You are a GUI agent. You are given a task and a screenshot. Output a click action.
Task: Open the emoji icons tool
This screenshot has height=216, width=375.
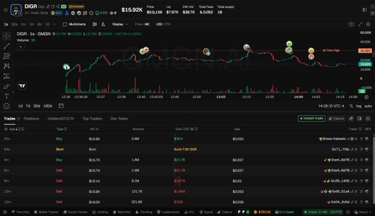(7, 106)
